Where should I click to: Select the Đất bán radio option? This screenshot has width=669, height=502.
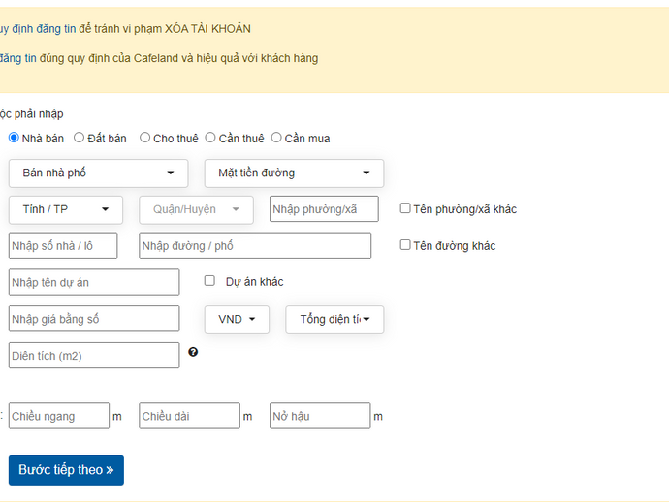[80, 138]
